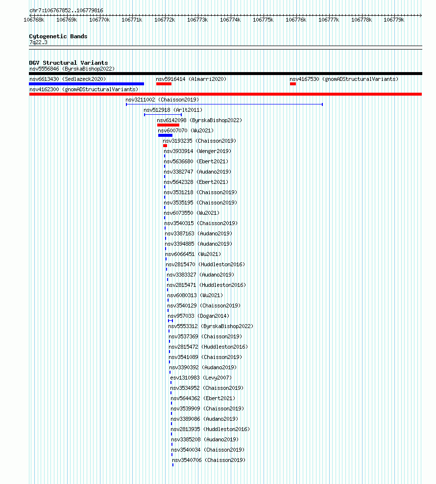
Task: Open nsv3383327 (Audano2019) label
Action: click(200, 275)
